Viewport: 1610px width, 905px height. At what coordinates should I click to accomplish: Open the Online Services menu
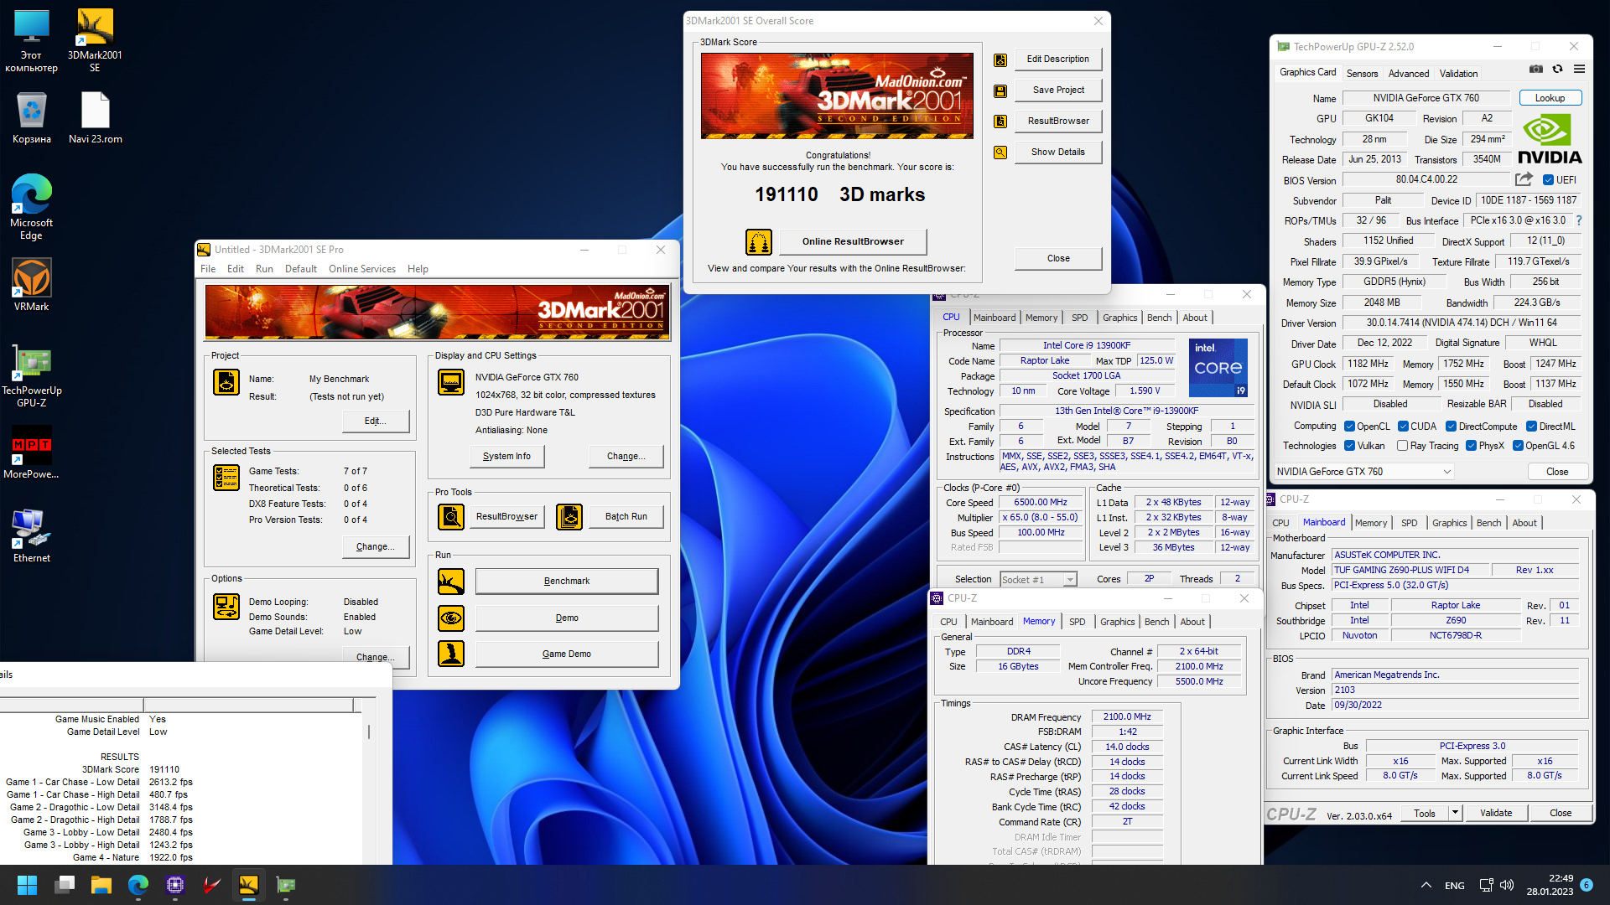[x=362, y=269]
